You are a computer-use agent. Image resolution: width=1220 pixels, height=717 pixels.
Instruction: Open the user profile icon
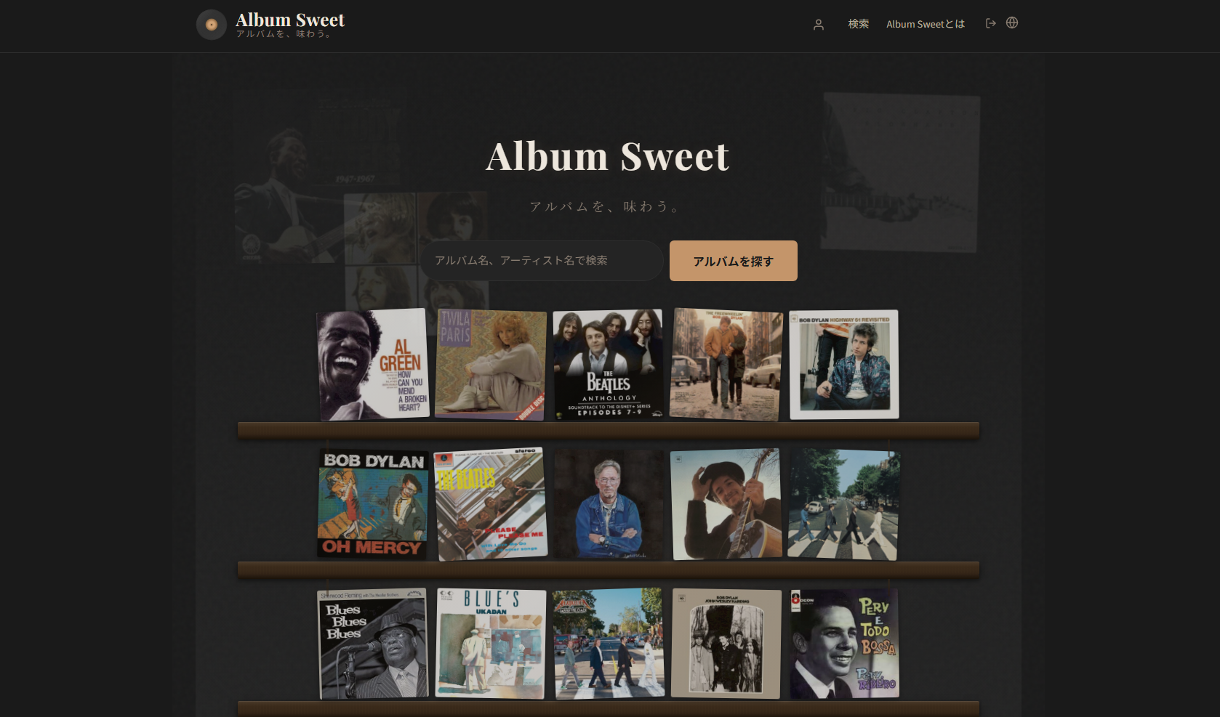click(x=818, y=25)
